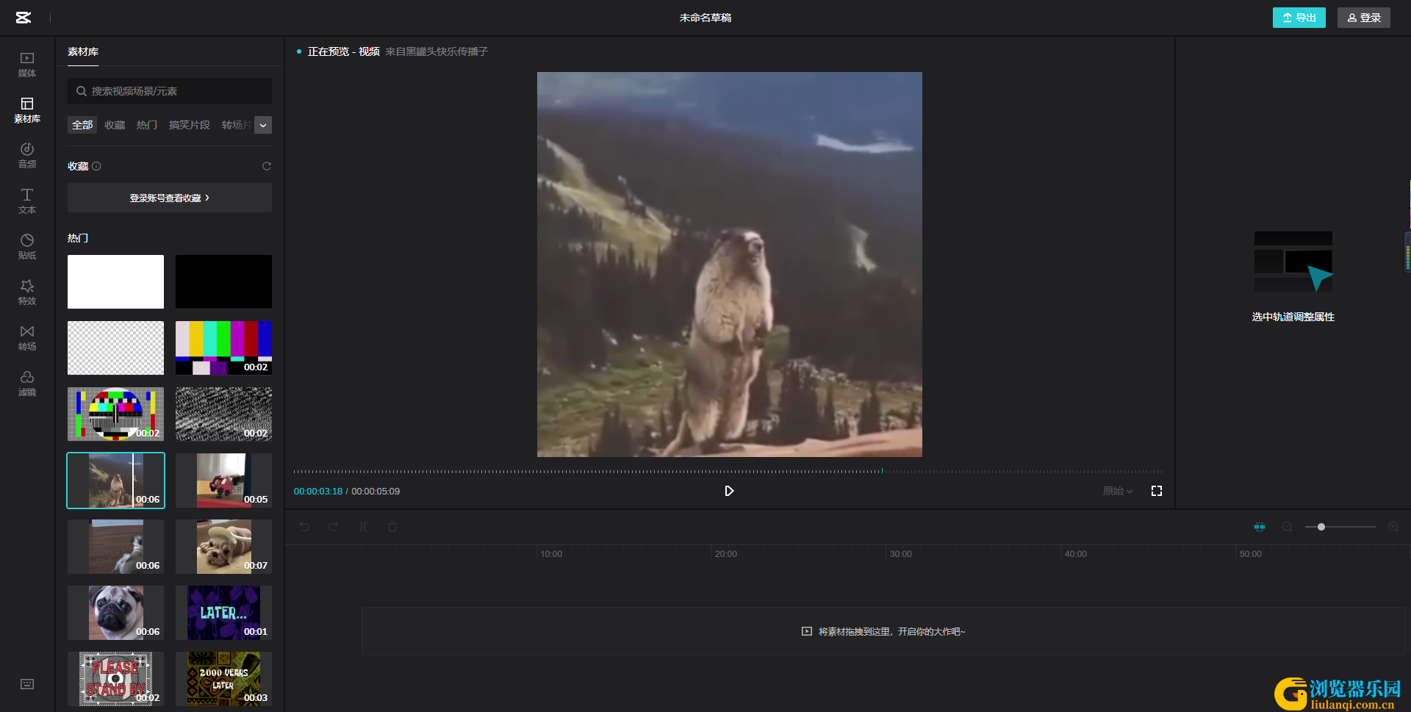Click the split clip icon
The width and height of the screenshot is (1411, 712).
click(x=363, y=527)
